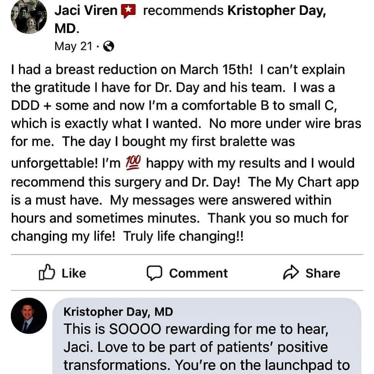This screenshot has height=374, width=374.
Task: Open the May 21 post timestamp
Action: coord(73,46)
